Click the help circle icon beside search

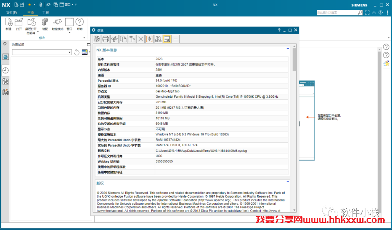pos(380,12)
